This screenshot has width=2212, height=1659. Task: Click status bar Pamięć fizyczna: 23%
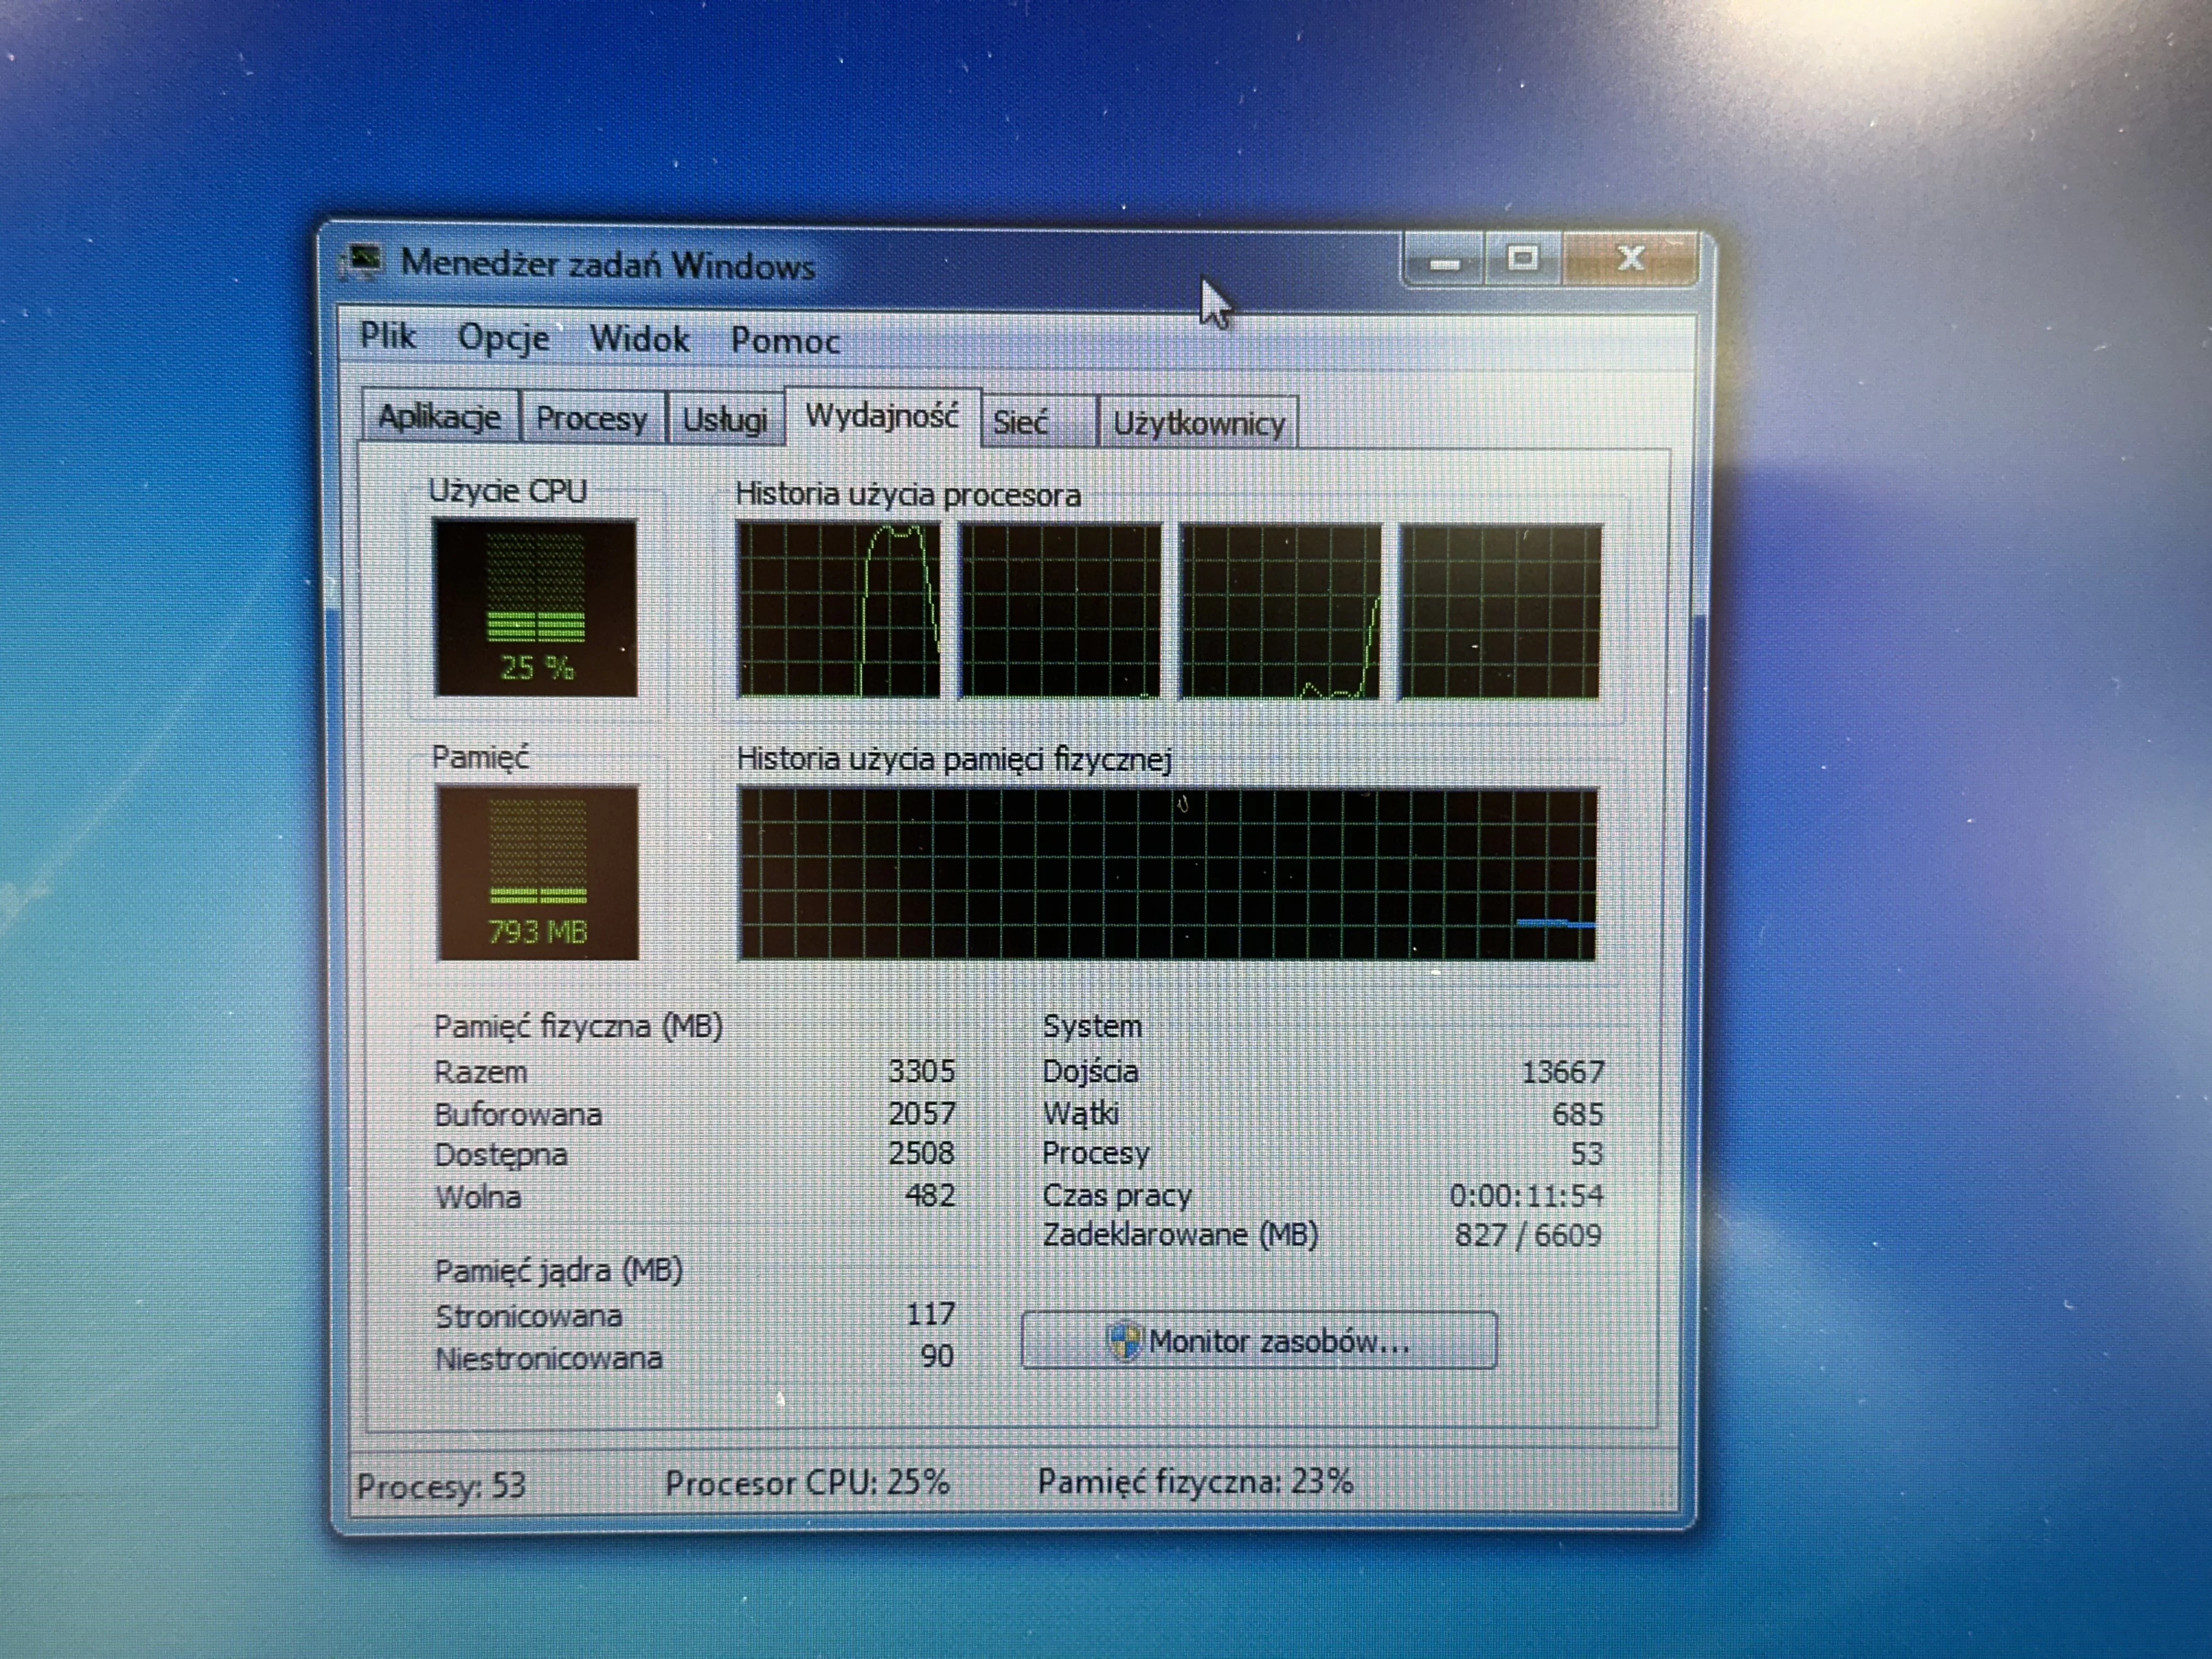[x=1195, y=1481]
